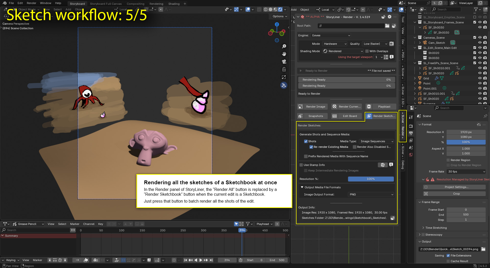Image resolution: width=490 pixels, height=268 pixels.
Task: Enable Prefix Rendered Media With Sequence Name
Action: [306, 156]
